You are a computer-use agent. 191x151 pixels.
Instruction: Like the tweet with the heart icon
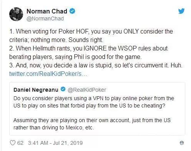tap(13, 143)
